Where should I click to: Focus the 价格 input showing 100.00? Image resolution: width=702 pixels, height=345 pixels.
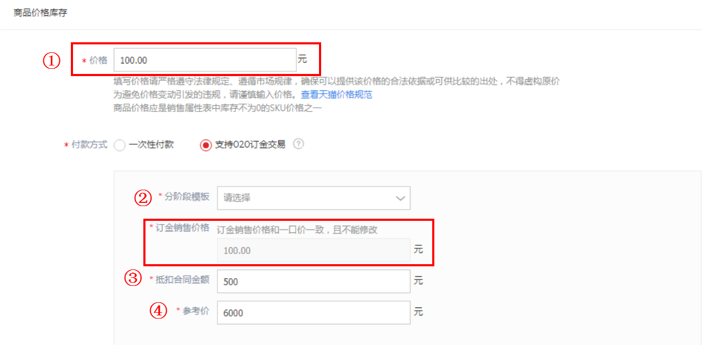coord(205,60)
